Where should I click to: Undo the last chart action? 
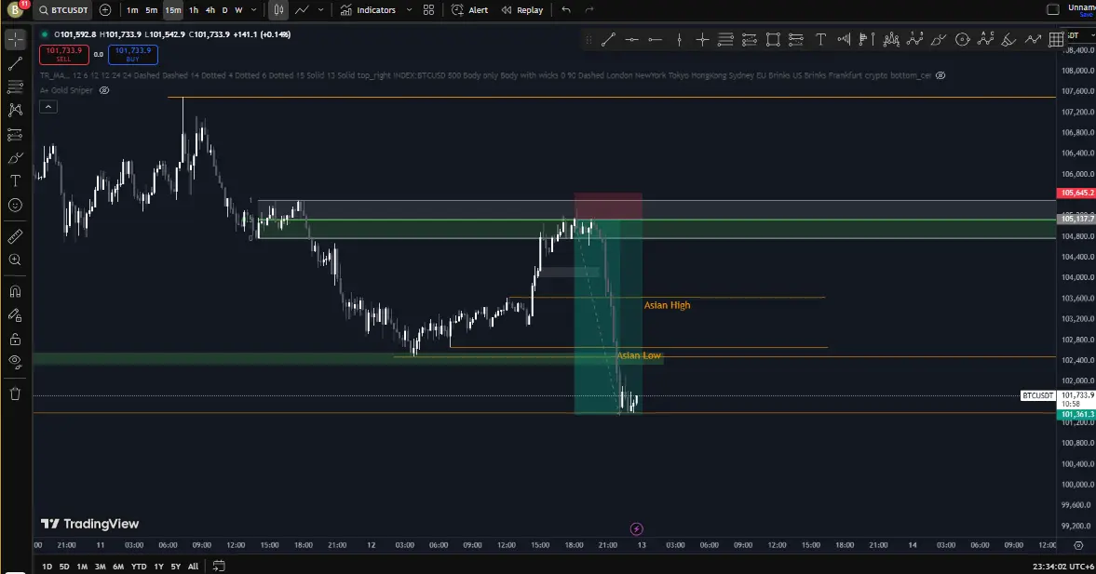pos(566,10)
